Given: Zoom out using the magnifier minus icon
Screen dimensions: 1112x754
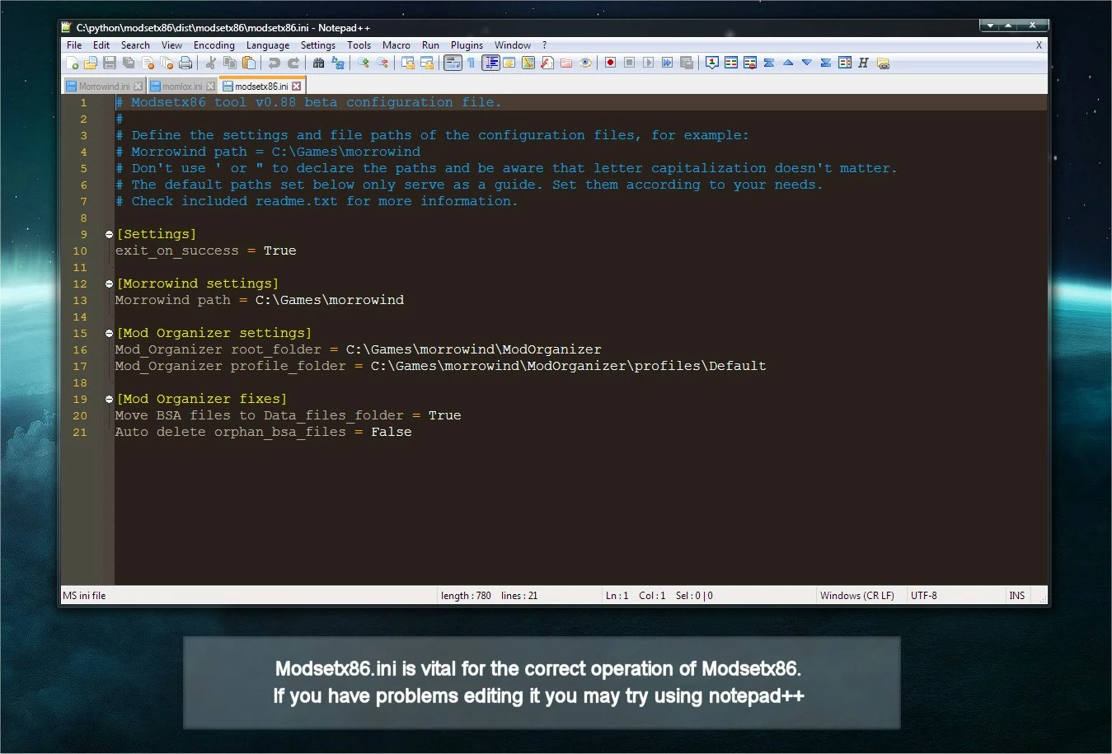Looking at the screenshot, I should pyautogui.click(x=382, y=63).
